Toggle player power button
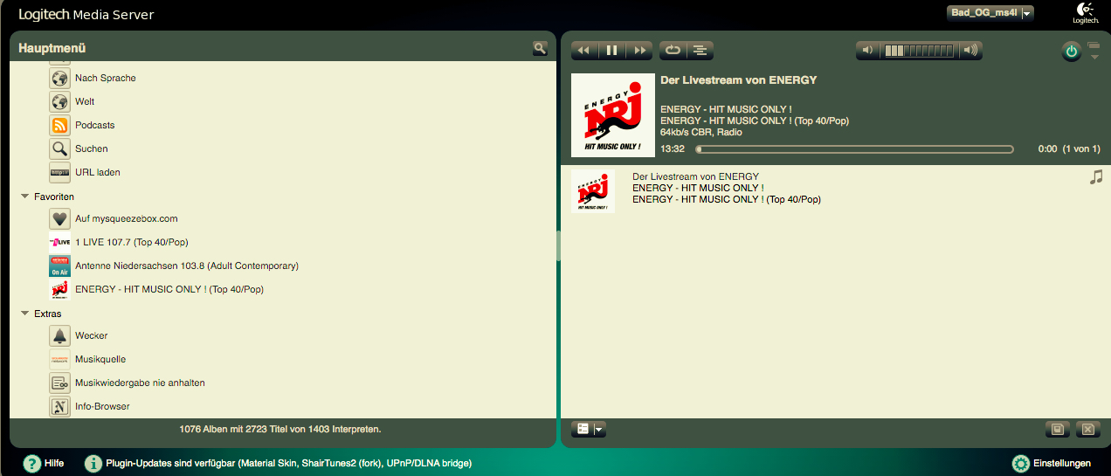The height and width of the screenshot is (476, 1111). click(x=1072, y=52)
